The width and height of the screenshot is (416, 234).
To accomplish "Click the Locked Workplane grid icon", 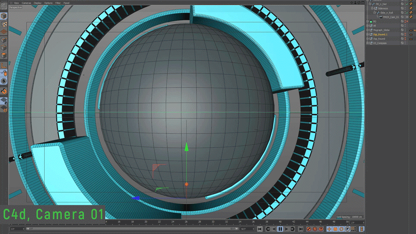I will 4,101.
